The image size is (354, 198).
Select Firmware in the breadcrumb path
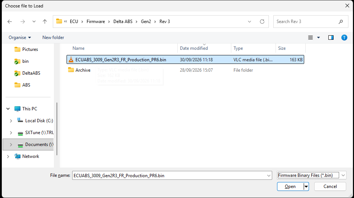coord(96,22)
